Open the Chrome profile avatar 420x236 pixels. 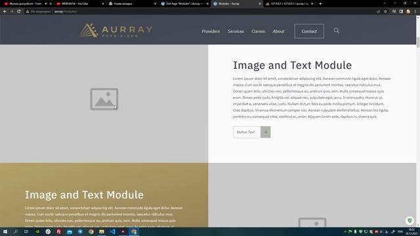coord(408,12)
